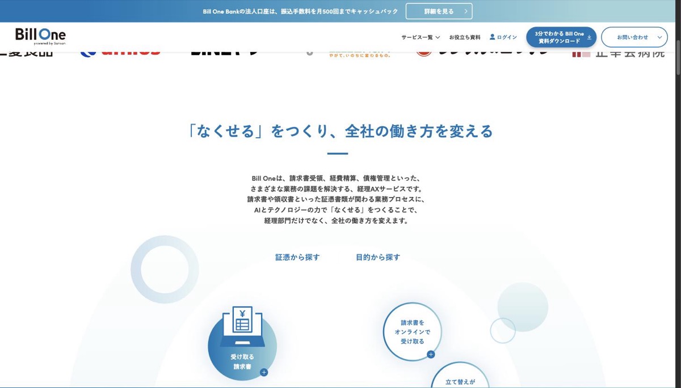This screenshot has height=388, width=681.
Task: Click the Bill One Bank banner text
Action: 300,11
